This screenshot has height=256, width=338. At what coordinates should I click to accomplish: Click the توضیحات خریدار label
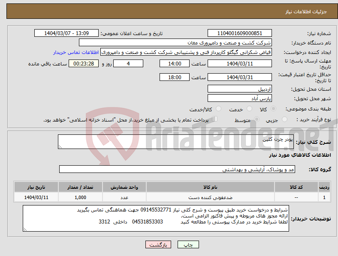pos(311,219)
